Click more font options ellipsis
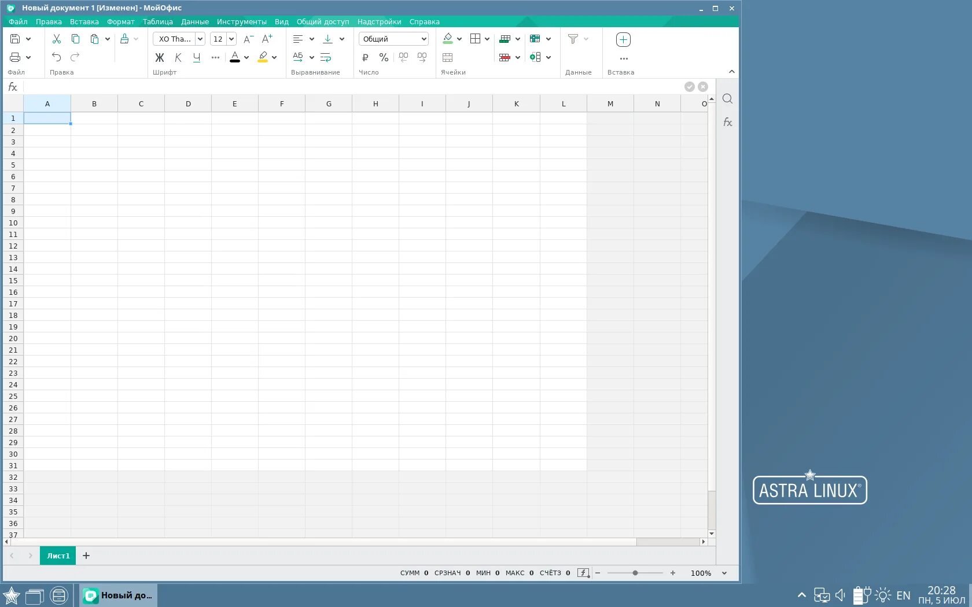This screenshot has width=972, height=607. click(x=215, y=57)
